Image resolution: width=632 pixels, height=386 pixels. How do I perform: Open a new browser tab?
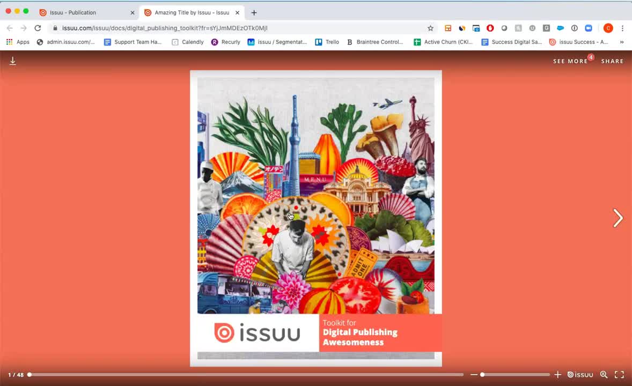pyautogui.click(x=254, y=12)
